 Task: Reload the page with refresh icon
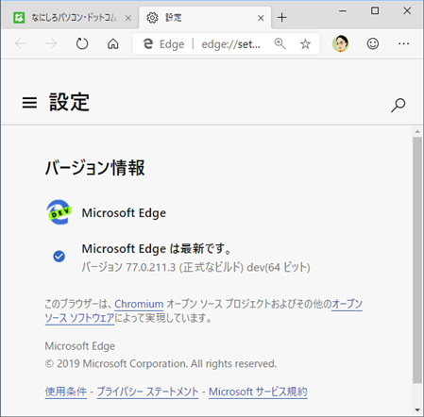click(x=82, y=43)
